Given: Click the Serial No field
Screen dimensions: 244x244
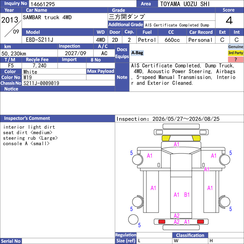Looking at the screenshot, I should click(68, 241).
